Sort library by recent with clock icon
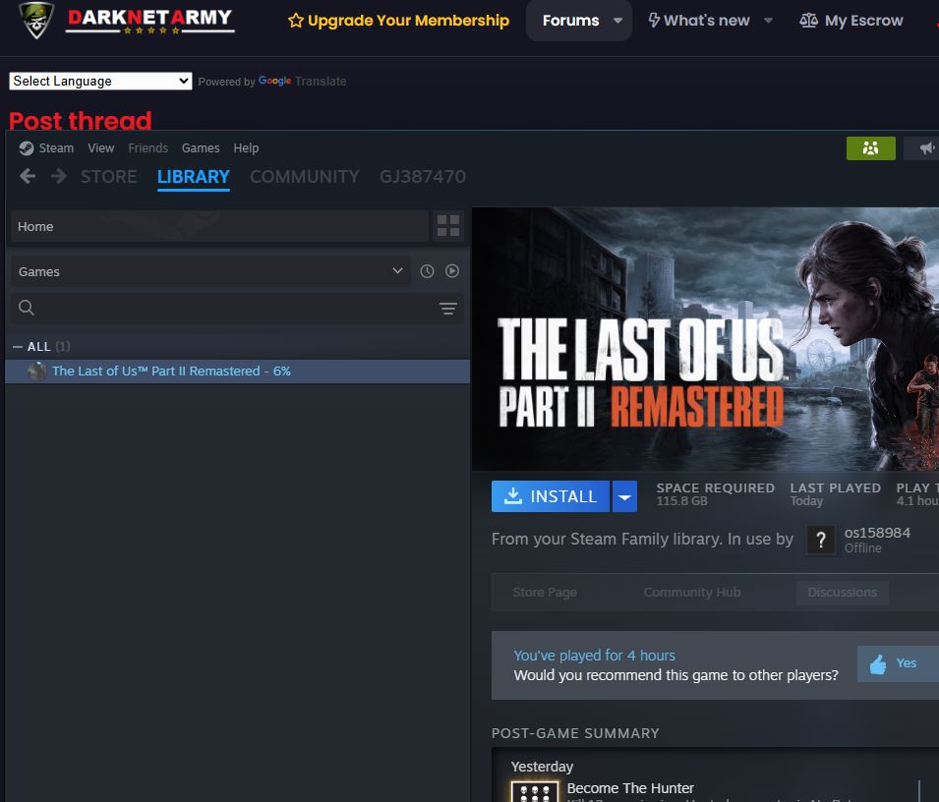The height and width of the screenshot is (802, 939). (x=427, y=271)
